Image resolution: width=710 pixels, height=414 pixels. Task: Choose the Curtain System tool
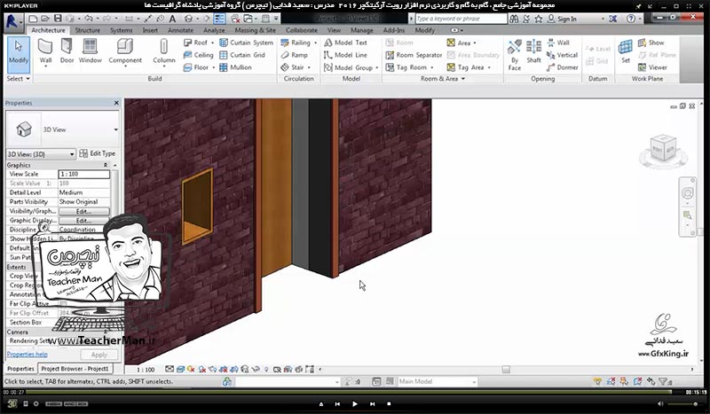(247, 43)
